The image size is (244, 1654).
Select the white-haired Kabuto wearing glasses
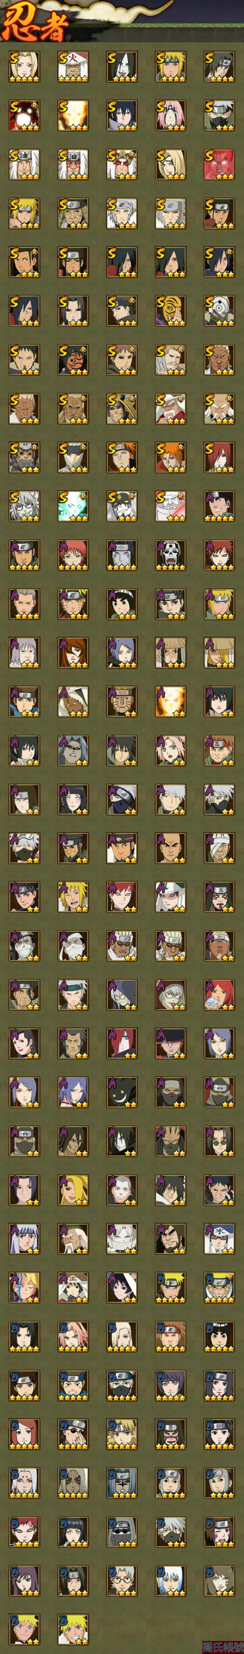point(24,506)
